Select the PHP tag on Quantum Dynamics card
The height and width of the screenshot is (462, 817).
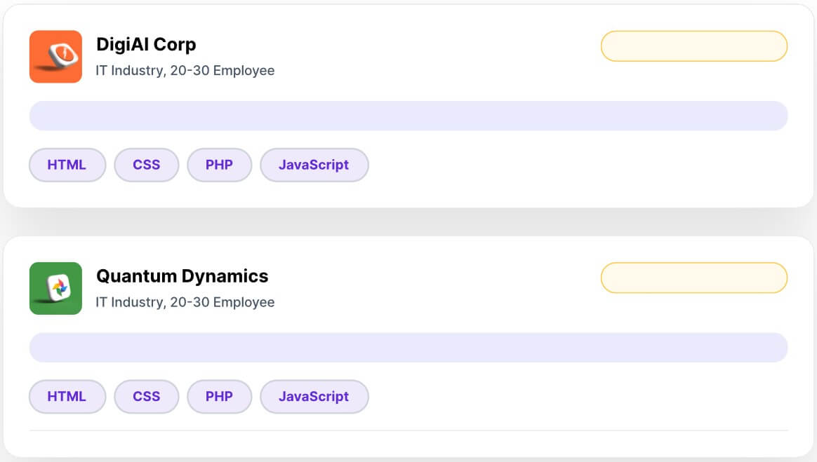click(220, 396)
